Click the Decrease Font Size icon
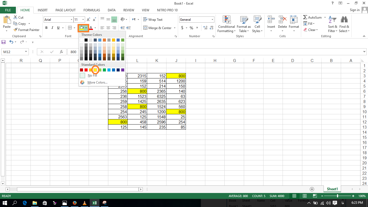This screenshot has height=207, width=368. pos(94,20)
